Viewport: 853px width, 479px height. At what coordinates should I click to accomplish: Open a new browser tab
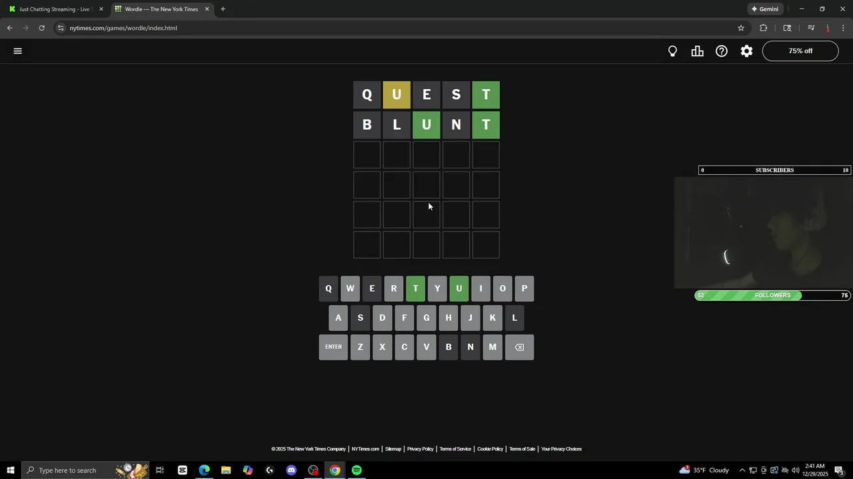point(223,9)
